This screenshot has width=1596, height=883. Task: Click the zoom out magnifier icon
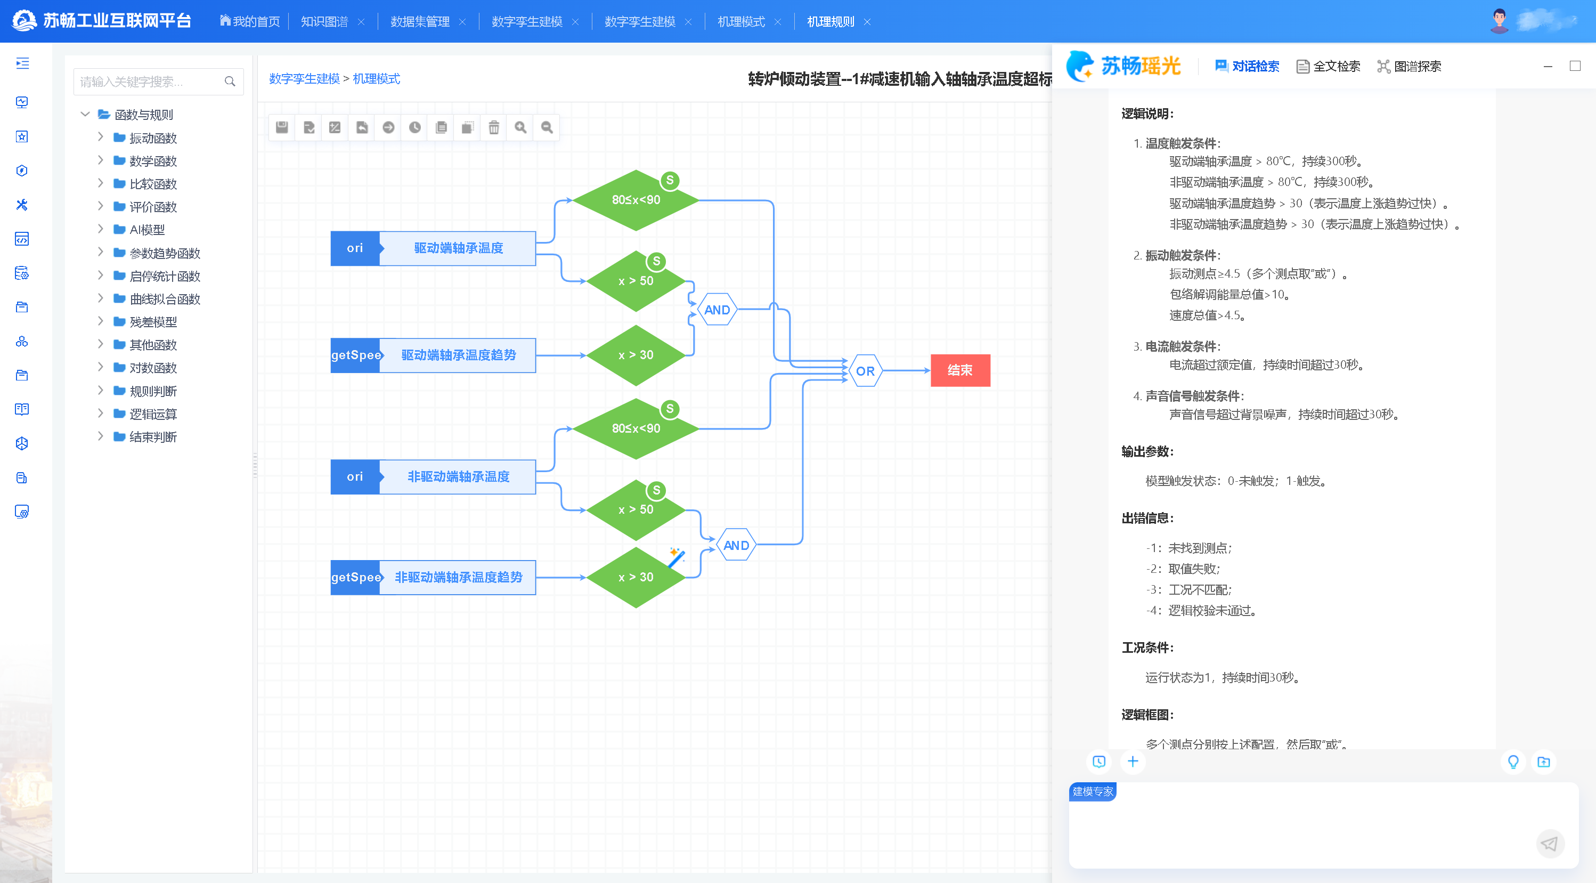(x=547, y=128)
